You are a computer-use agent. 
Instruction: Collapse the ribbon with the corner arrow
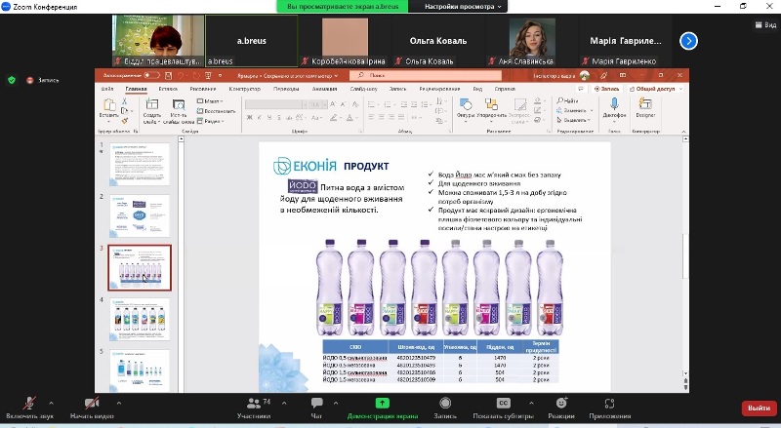tap(683, 132)
